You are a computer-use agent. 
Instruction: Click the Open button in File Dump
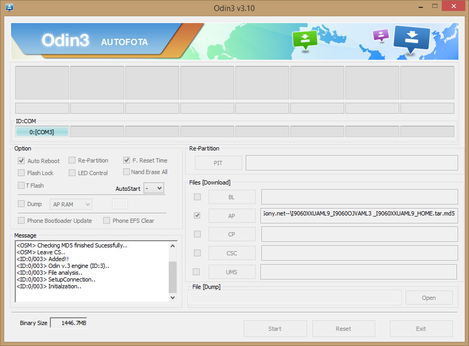point(429,298)
